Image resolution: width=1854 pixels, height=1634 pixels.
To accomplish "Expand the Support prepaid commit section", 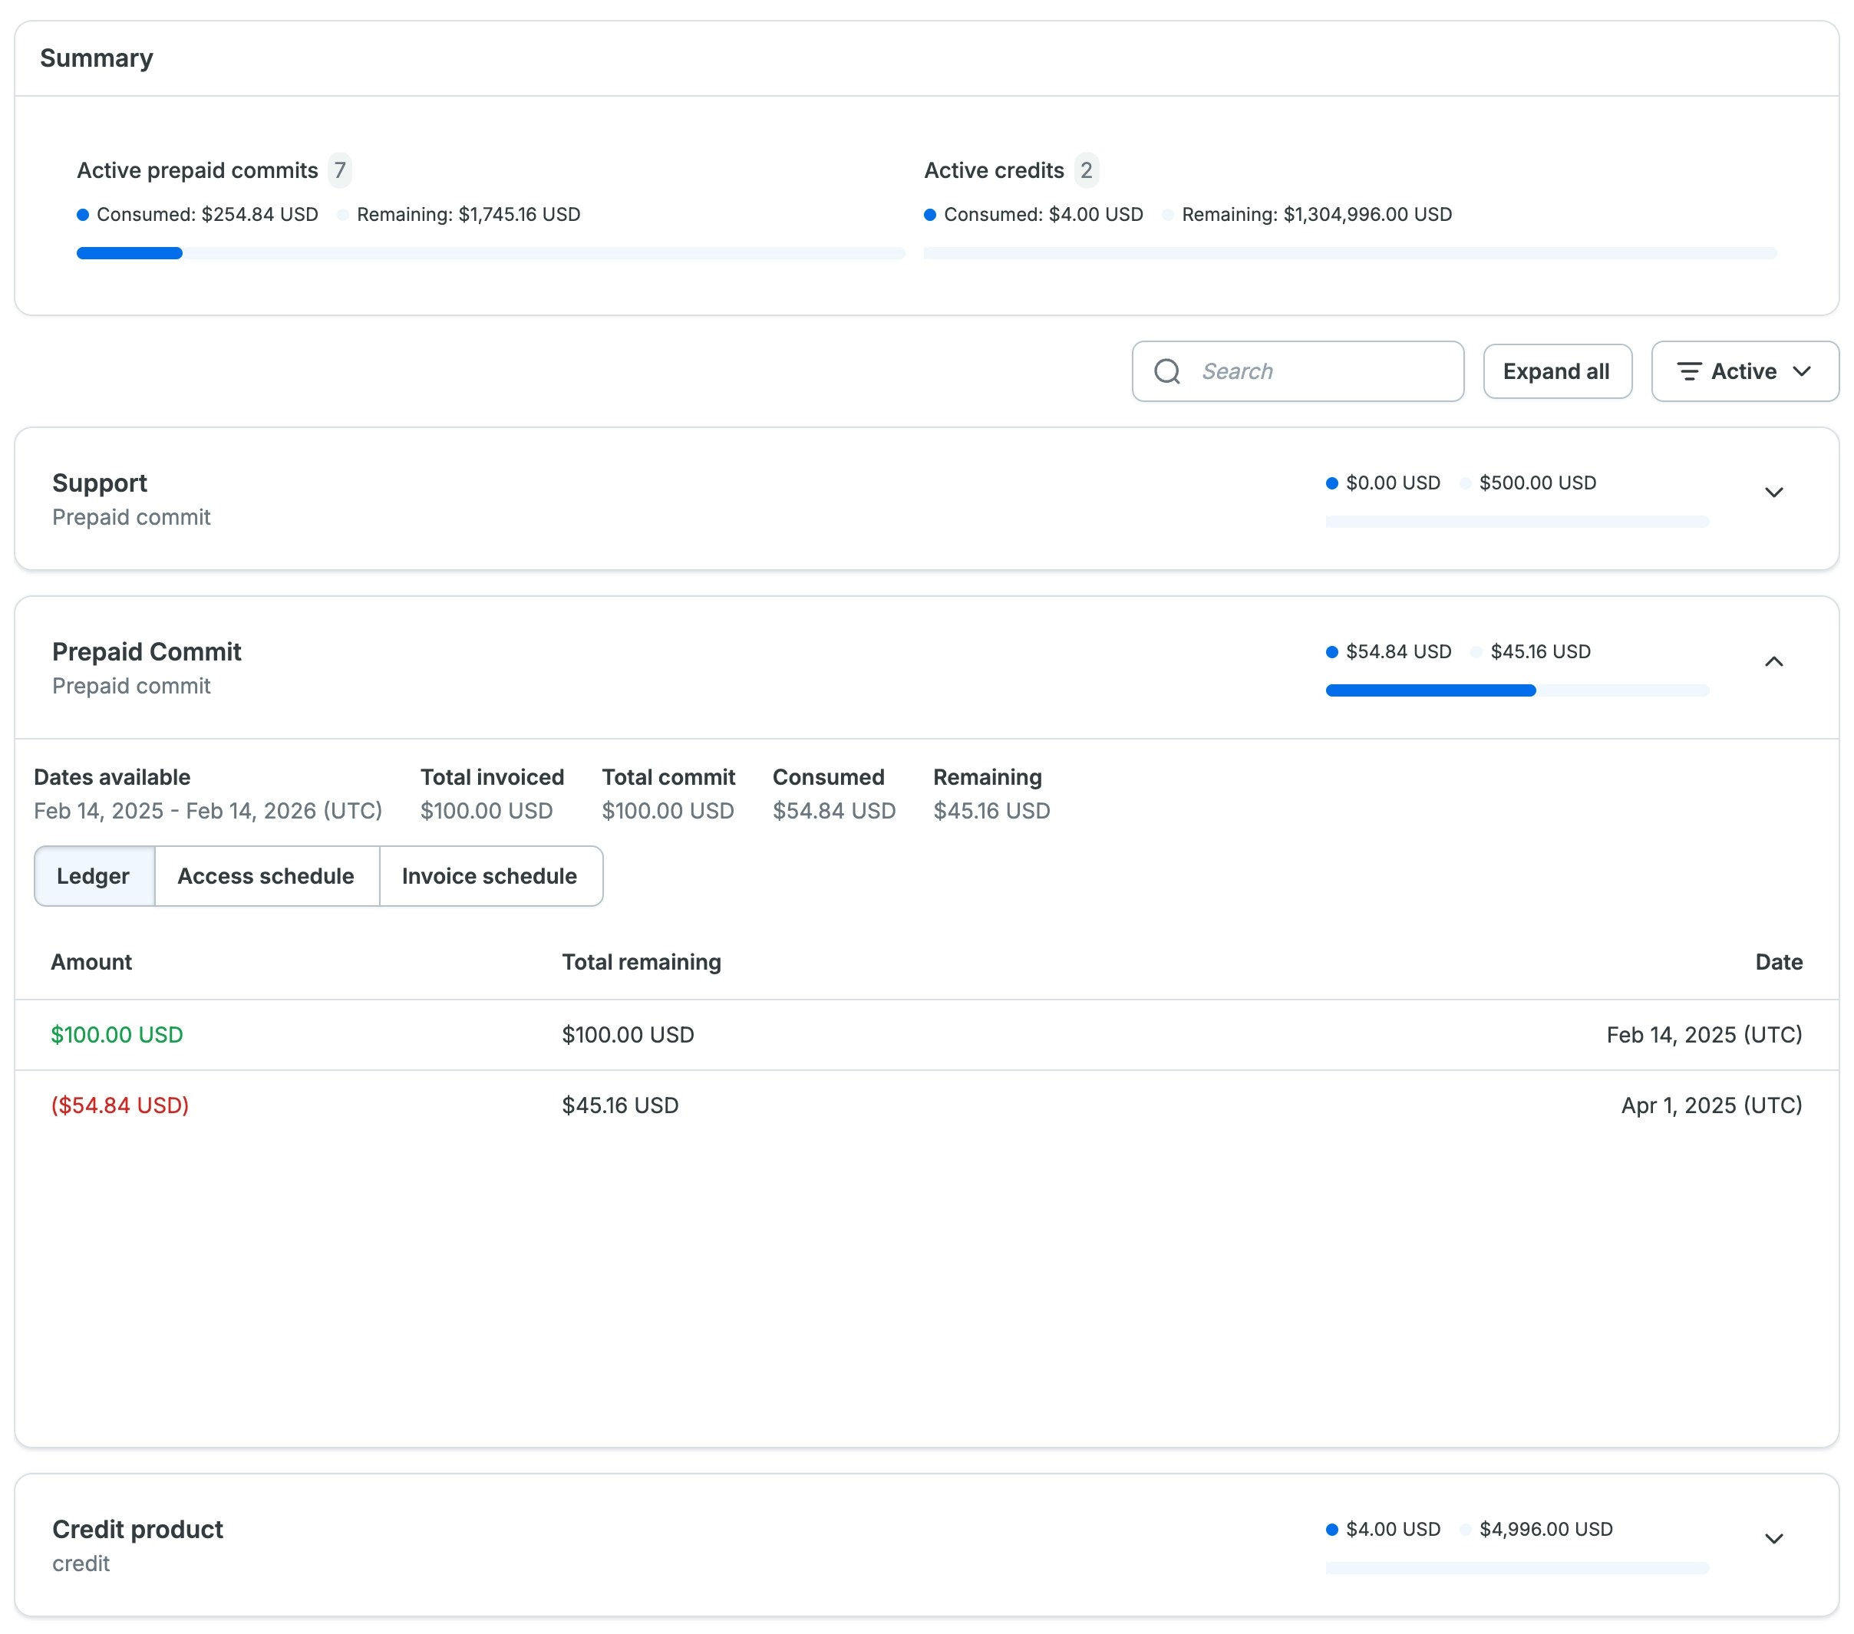I will coord(1773,493).
